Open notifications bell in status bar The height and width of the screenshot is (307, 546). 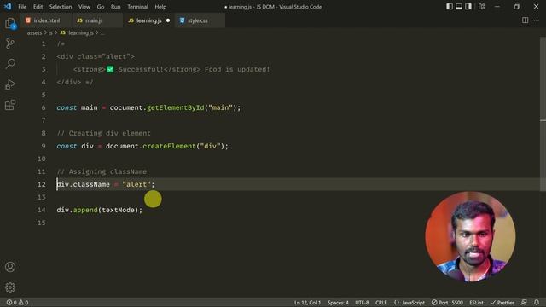pyautogui.click(x=537, y=302)
